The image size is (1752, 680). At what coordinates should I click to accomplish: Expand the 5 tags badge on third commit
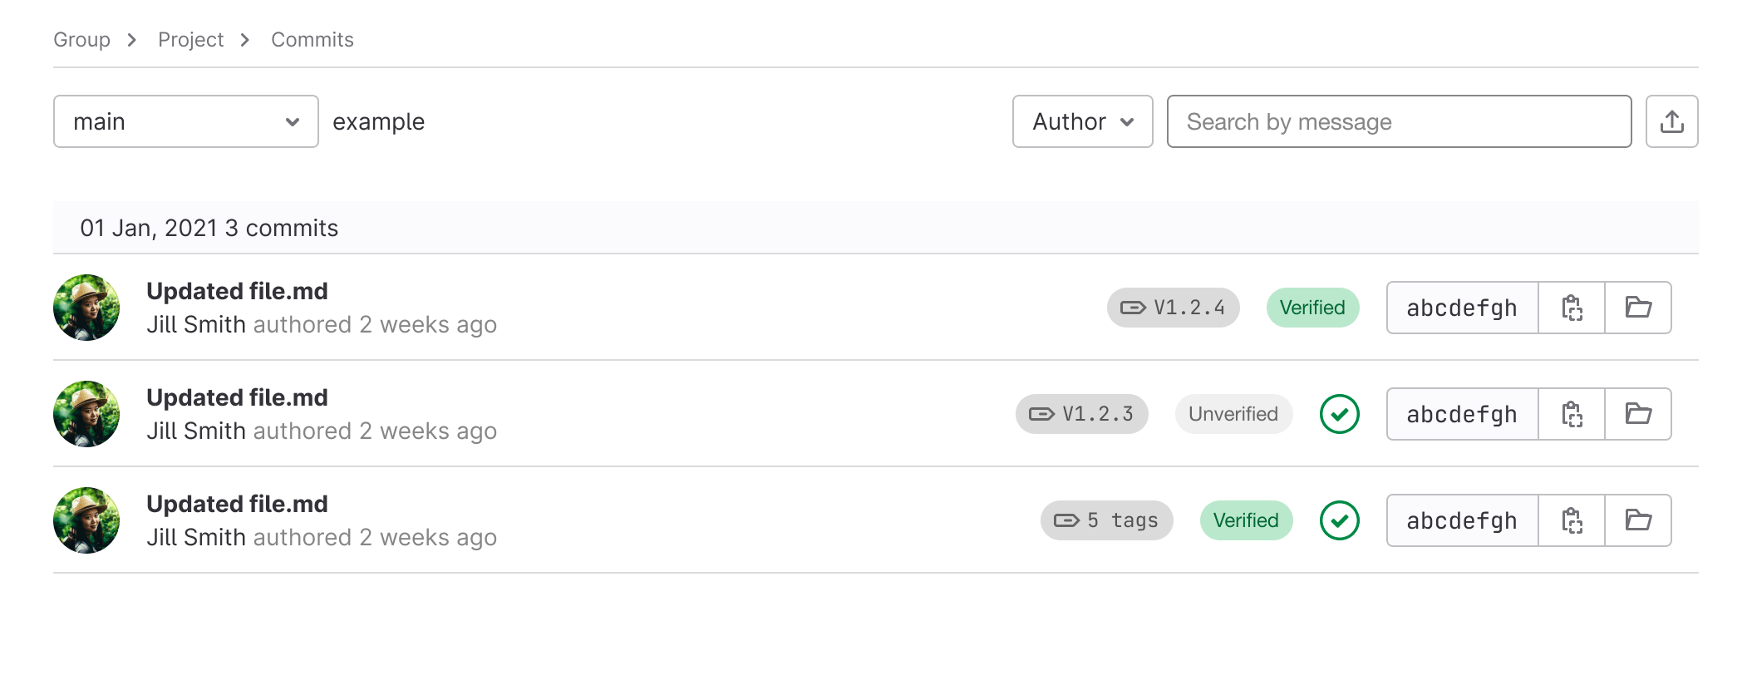(1106, 520)
